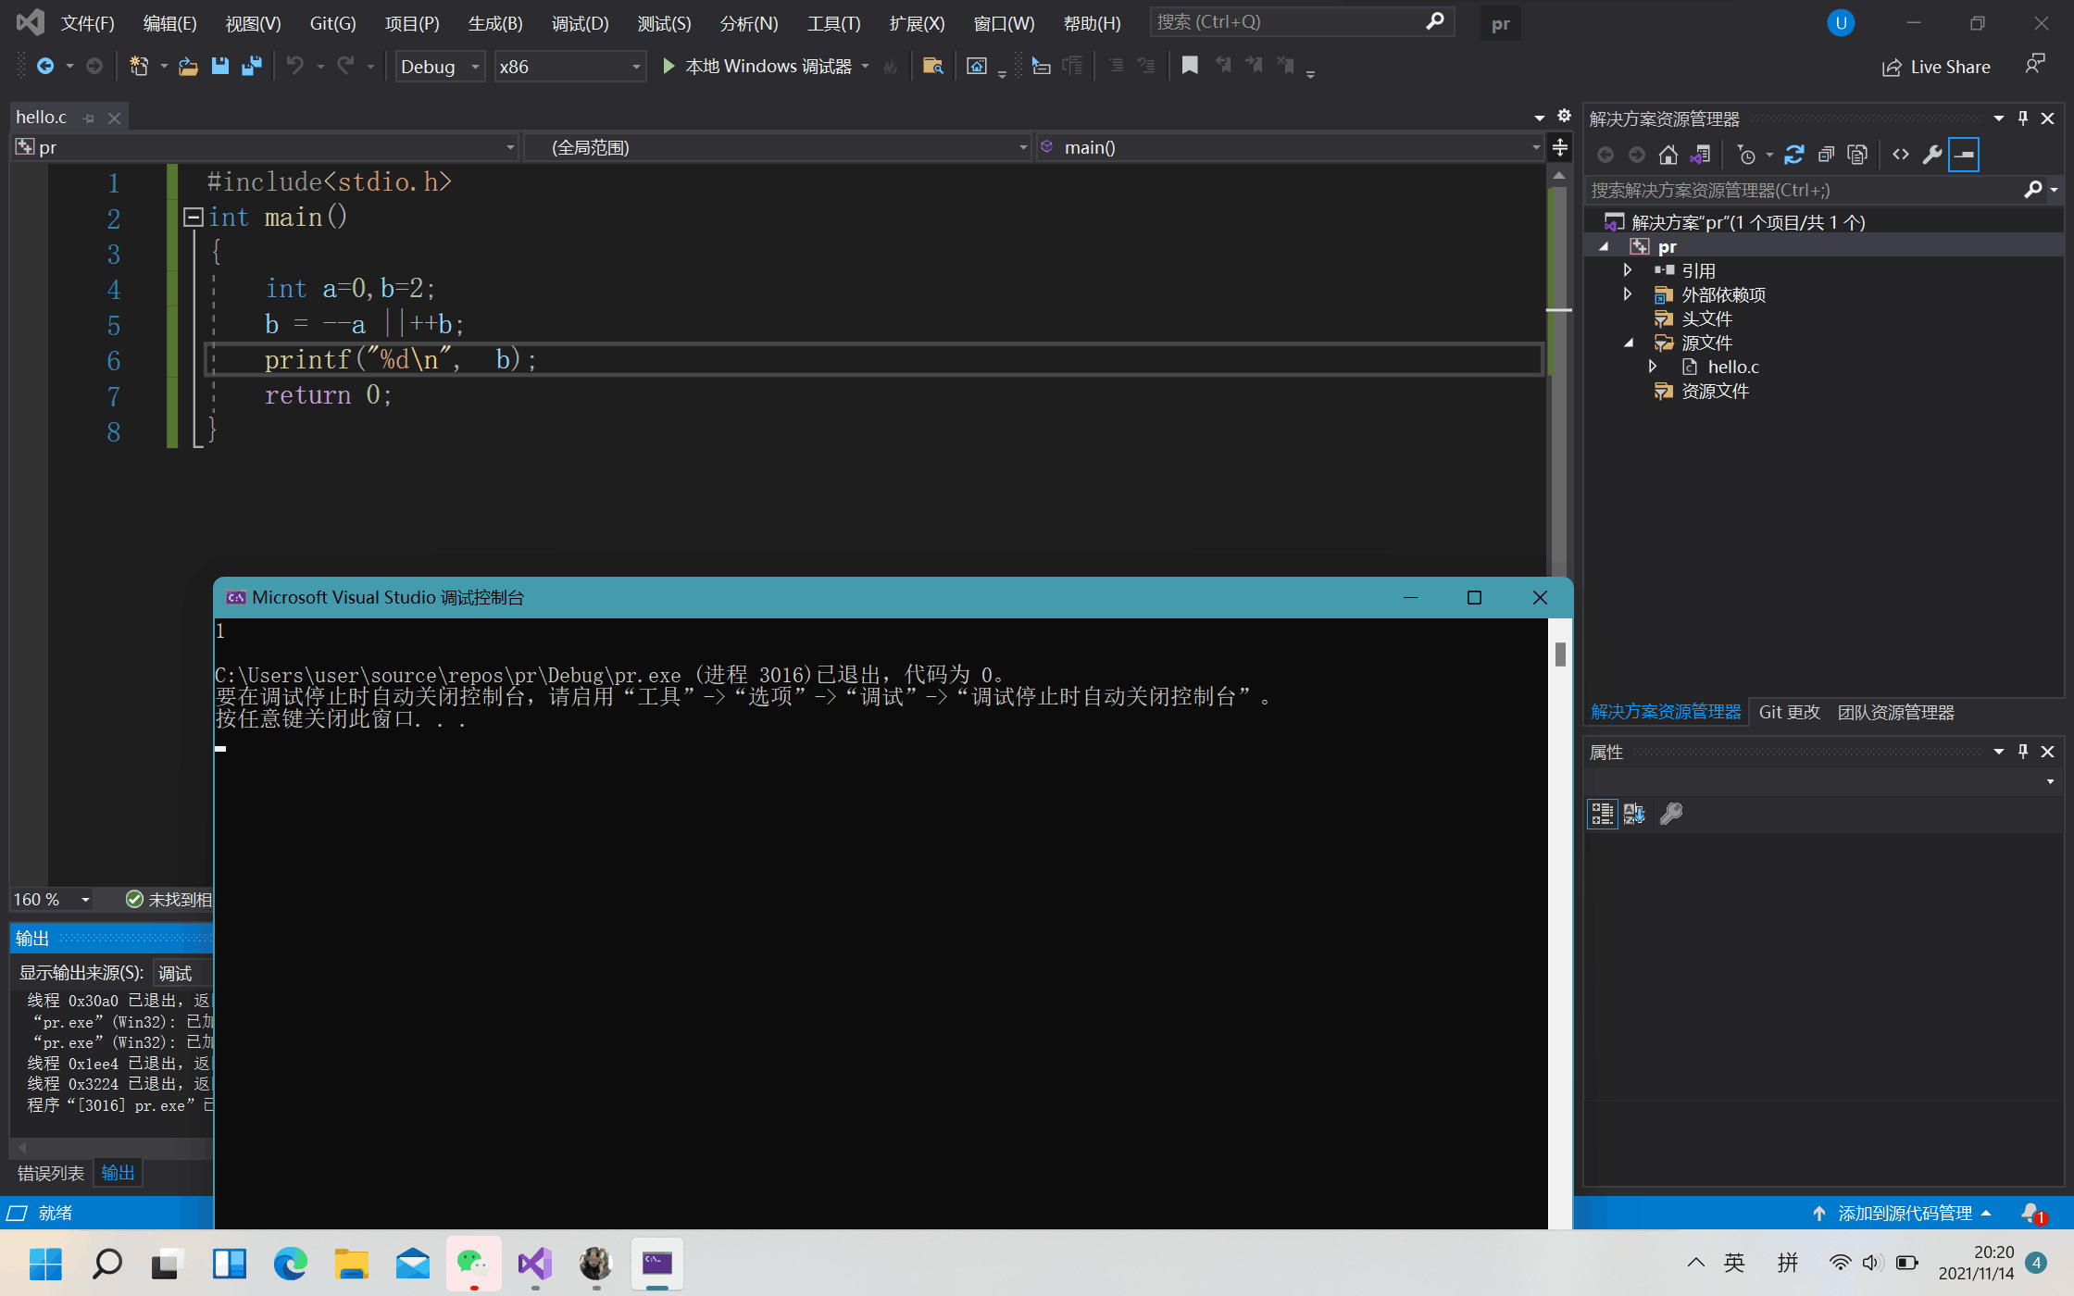The width and height of the screenshot is (2074, 1296).
Task: Open Solution Explorer properties wrench icon
Action: [x=1932, y=154]
